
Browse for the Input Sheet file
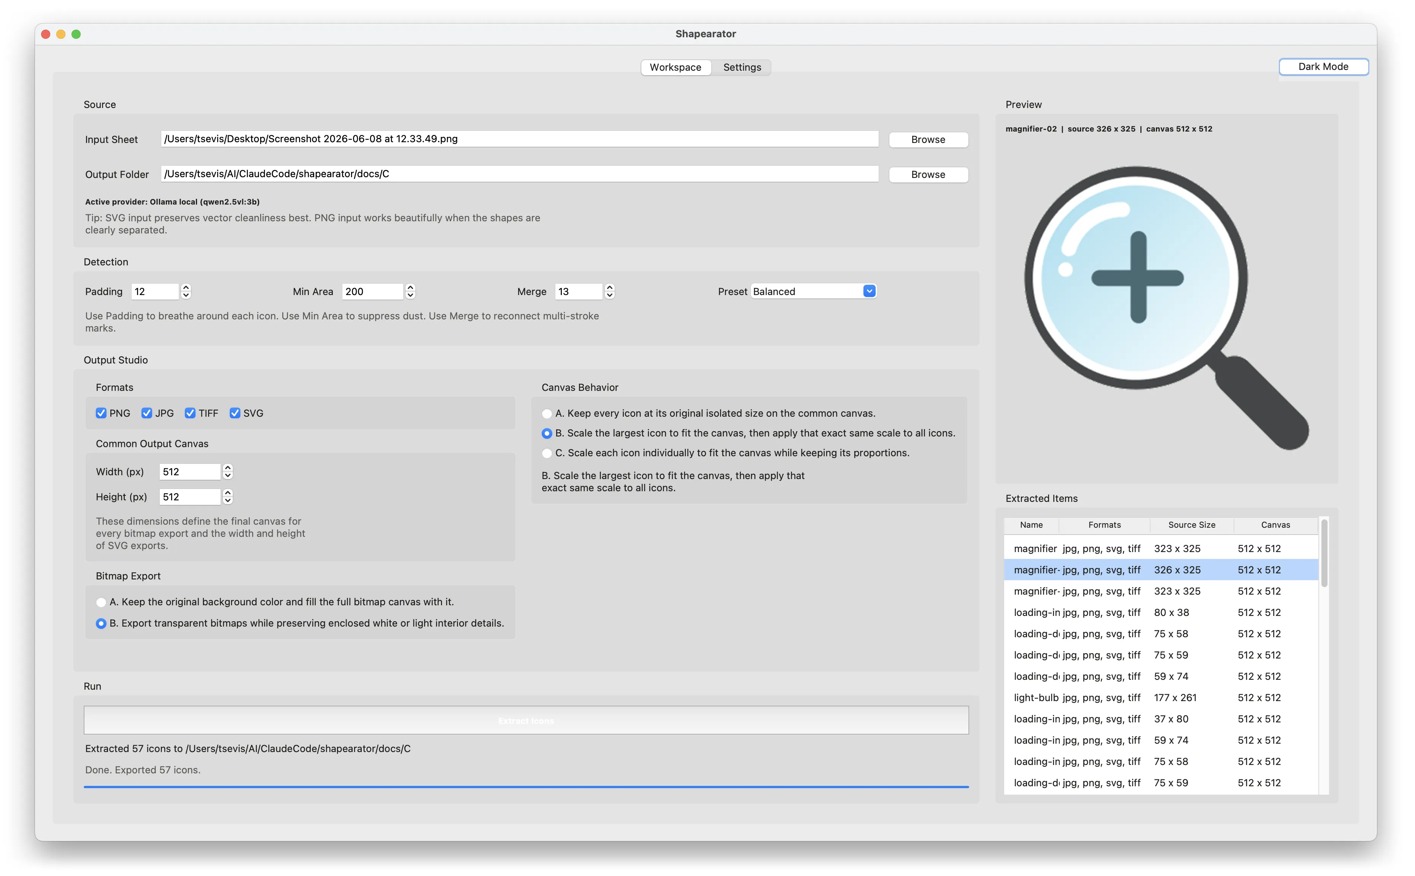928,140
